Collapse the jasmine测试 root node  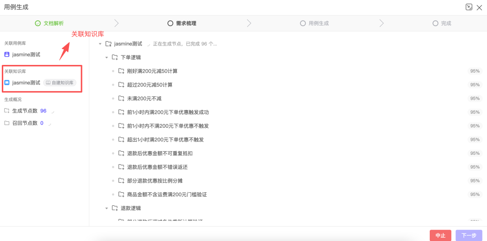click(x=100, y=44)
